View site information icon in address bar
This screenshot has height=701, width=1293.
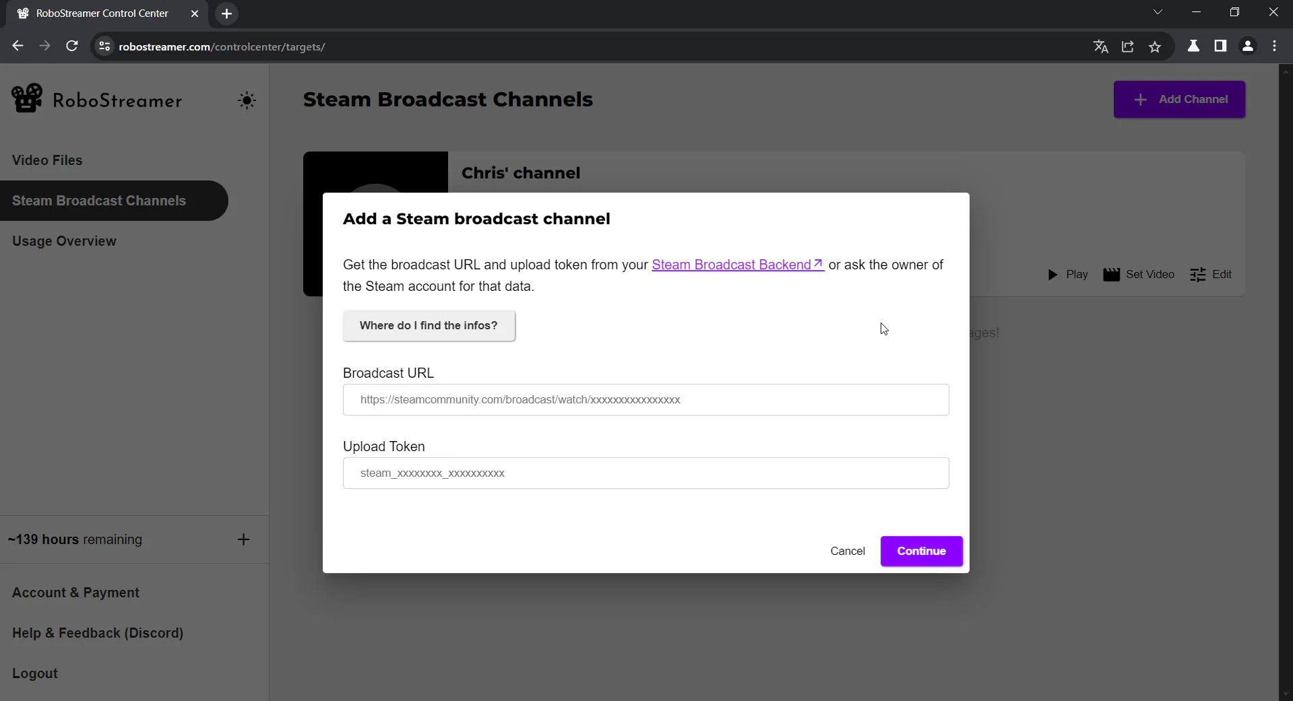point(104,46)
